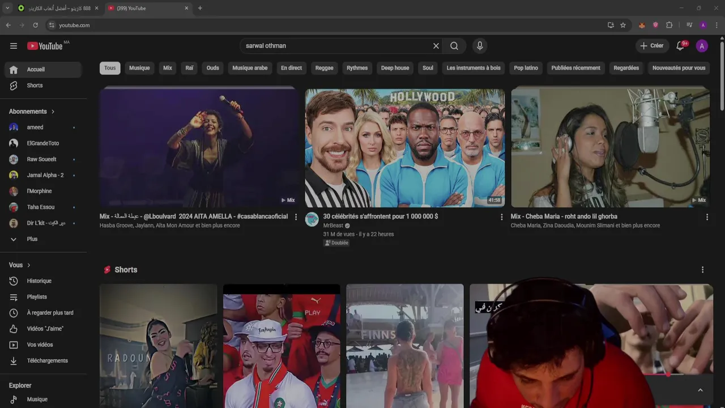Click the YouTube logo
Viewport: 725px width, 408px height.
click(45, 46)
